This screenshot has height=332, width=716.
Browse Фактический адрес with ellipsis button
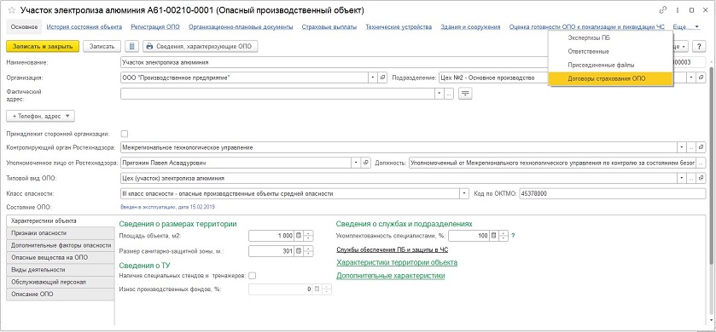tap(449, 94)
